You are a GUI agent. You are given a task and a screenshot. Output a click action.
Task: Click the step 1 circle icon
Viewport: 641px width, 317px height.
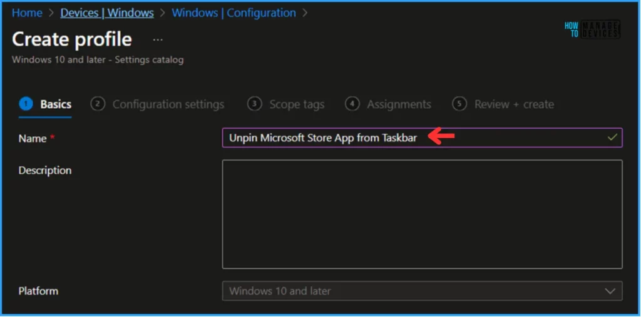click(x=26, y=104)
